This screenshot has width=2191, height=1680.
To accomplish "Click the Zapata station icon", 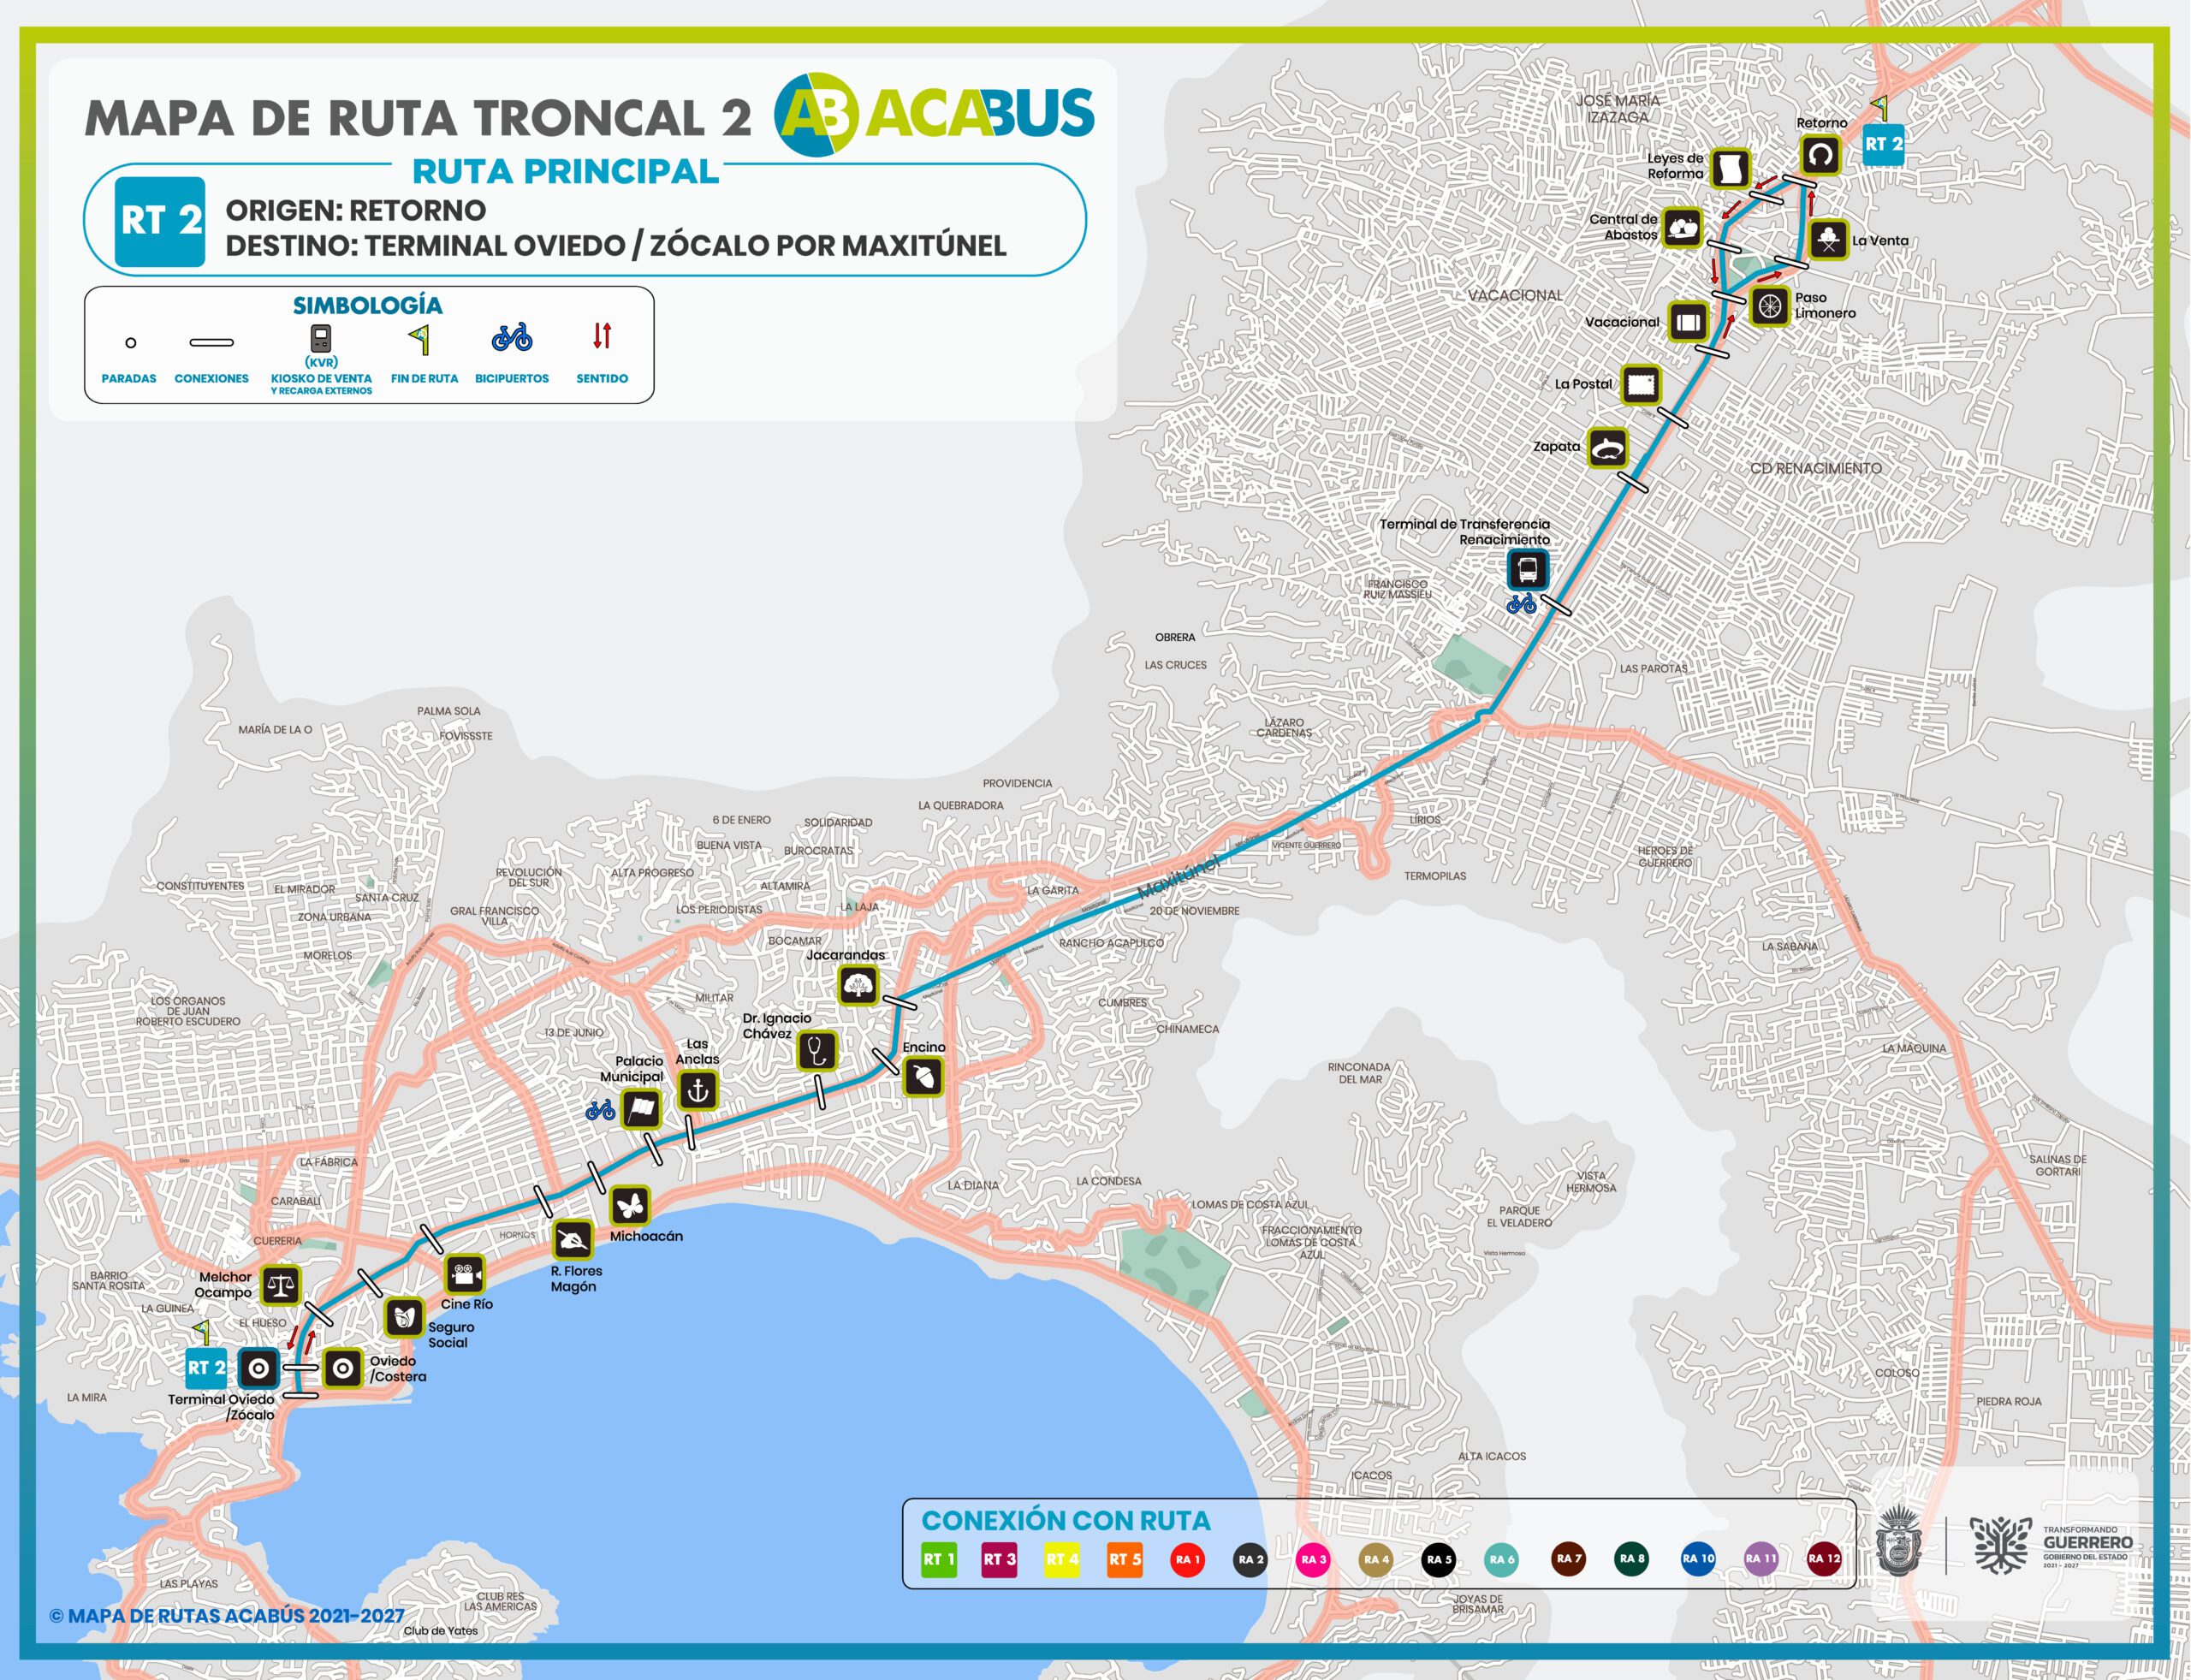I will (x=1608, y=447).
